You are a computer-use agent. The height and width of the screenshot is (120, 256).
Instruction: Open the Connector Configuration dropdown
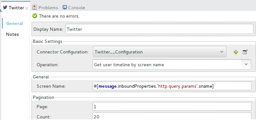pyautogui.click(x=160, y=52)
